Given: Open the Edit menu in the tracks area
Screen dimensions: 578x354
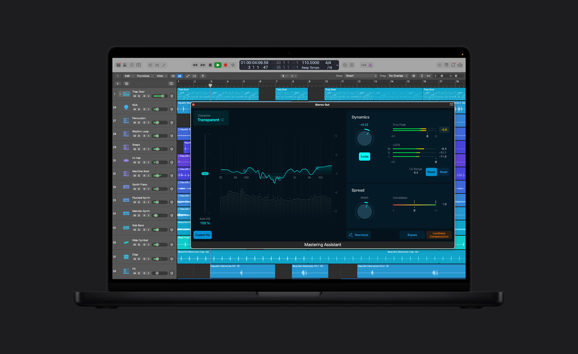Looking at the screenshot, I should (x=128, y=75).
